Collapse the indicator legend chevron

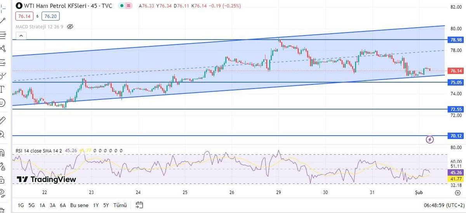click(x=21, y=36)
